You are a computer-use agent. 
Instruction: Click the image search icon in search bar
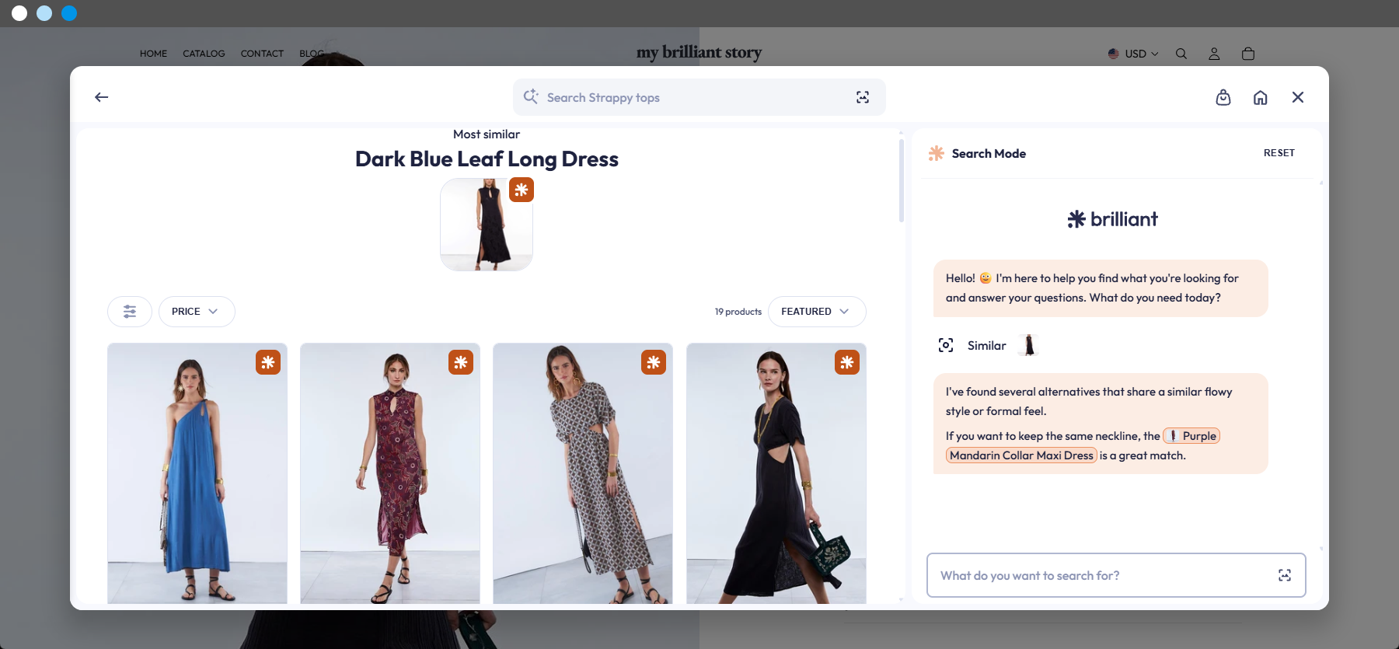(x=863, y=97)
